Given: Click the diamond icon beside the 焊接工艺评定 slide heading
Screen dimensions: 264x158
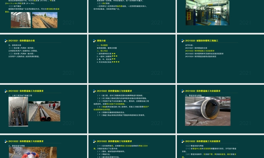Looking at the screenshot, I should point(94,141).
